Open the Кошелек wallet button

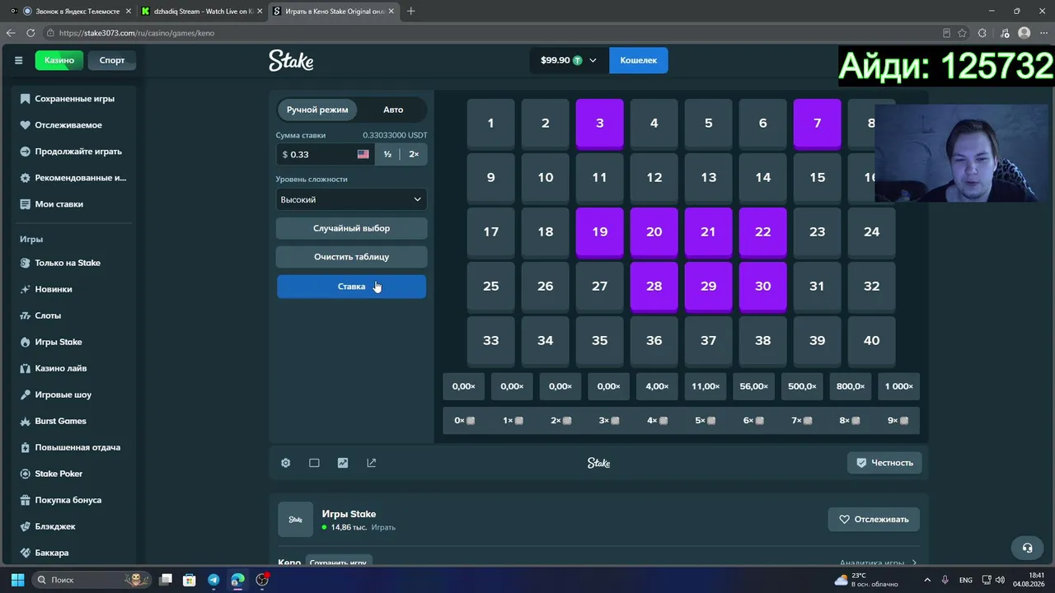coord(638,60)
